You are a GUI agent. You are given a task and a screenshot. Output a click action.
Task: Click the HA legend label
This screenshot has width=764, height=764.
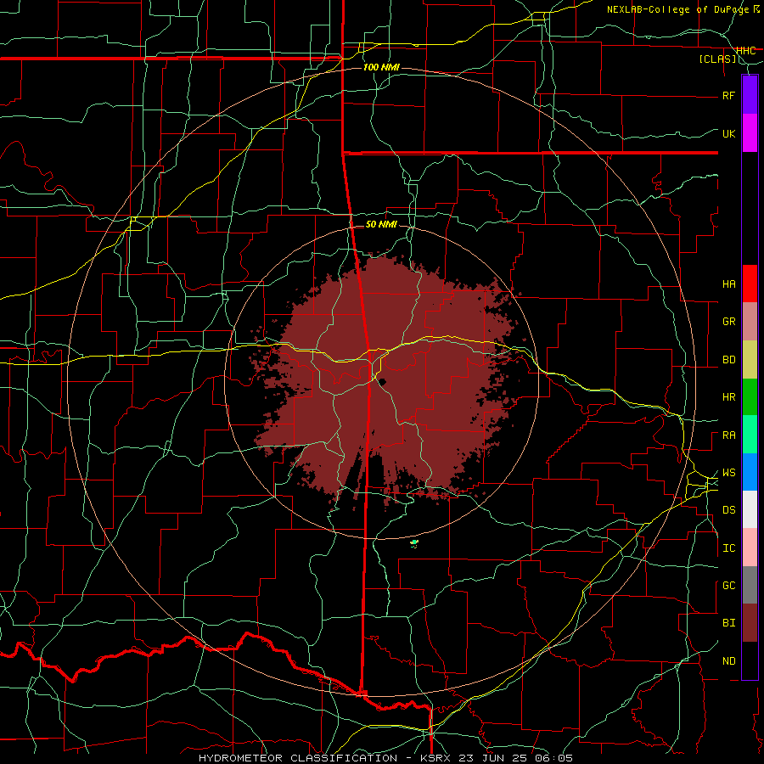tap(729, 284)
